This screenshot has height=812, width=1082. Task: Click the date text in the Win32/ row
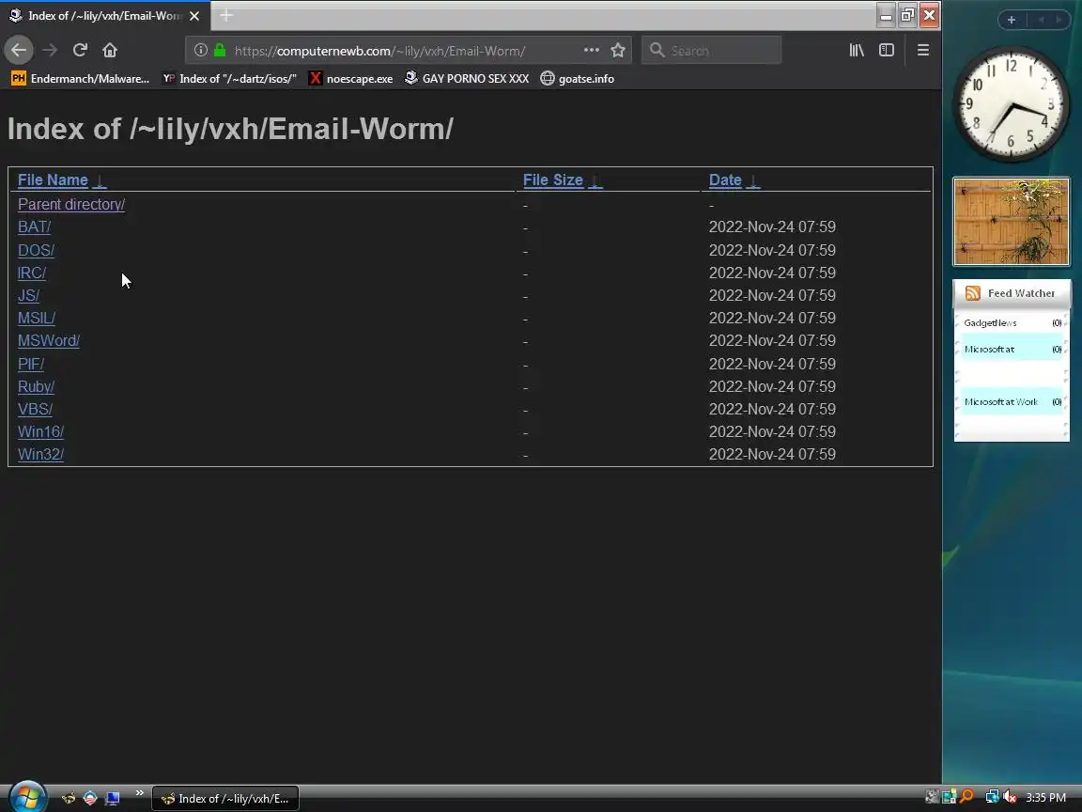(x=772, y=454)
